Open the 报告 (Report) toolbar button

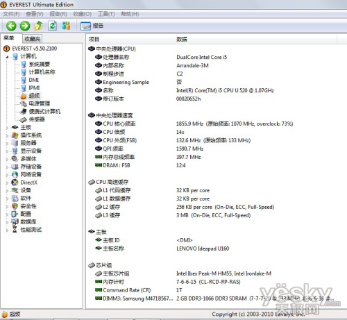click(x=92, y=26)
